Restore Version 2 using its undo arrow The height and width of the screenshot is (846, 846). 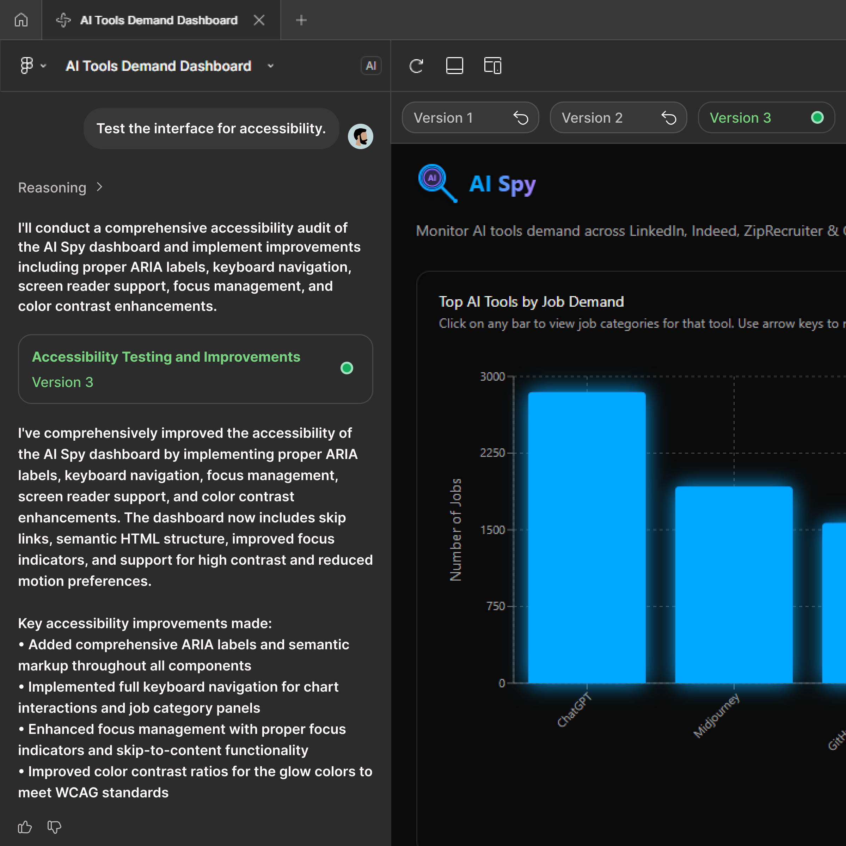click(669, 118)
